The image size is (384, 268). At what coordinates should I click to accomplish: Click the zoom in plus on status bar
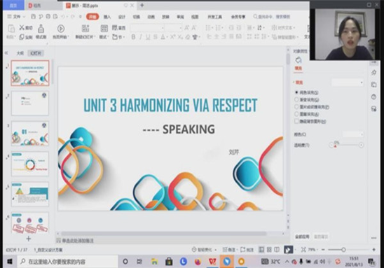[x=374, y=250]
